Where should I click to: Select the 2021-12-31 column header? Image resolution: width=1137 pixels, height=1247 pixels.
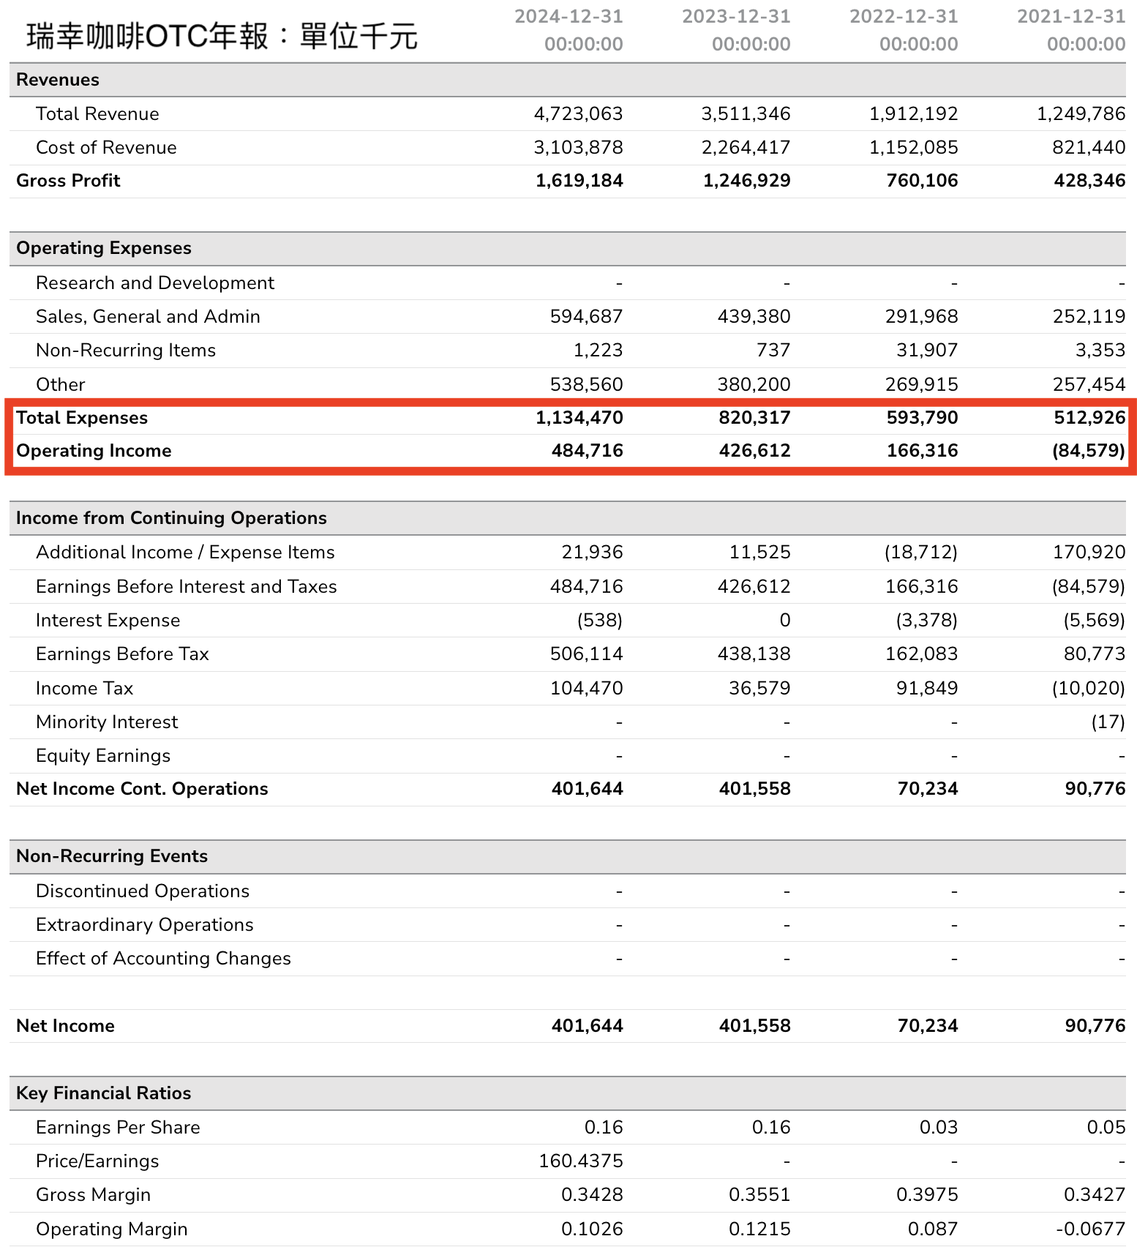pyautogui.click(x=1071, y=30)
